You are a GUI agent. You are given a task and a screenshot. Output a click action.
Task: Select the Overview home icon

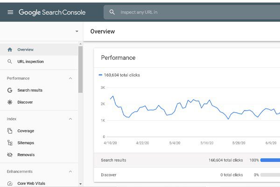click(10, 50)
